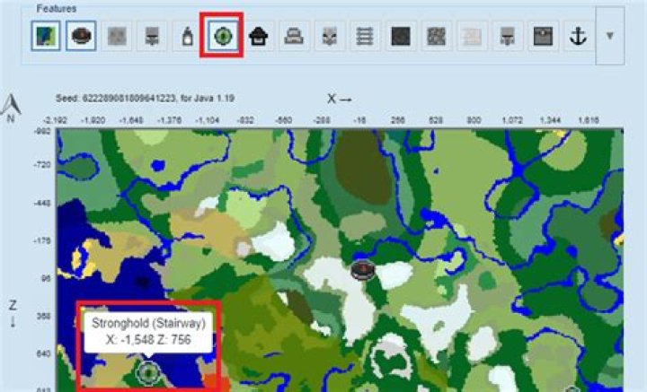Click the stronghold eye marker on map
Screen dimensions: 647x392
coord(148,372)
